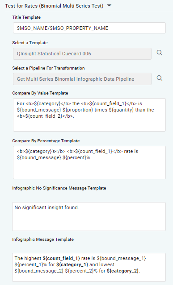Click the Select a Pipeline For Transformation label

click(48, 68)
